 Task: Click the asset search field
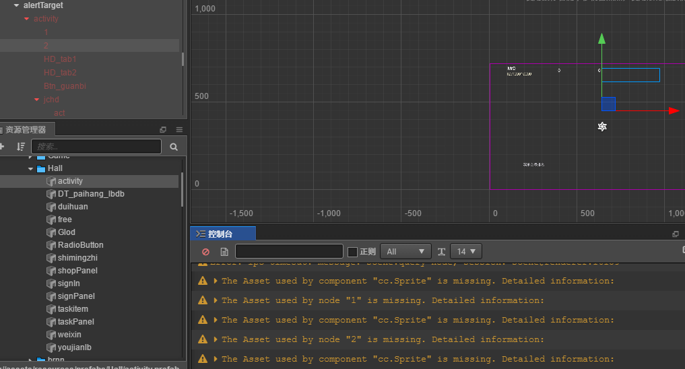pos(96,147)
